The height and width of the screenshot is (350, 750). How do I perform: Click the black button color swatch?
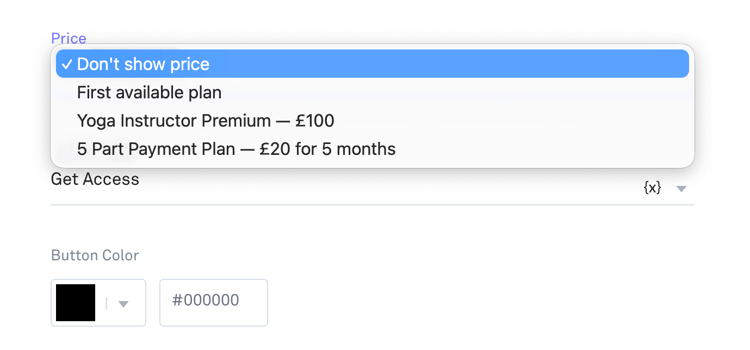pyautogui.click(x=76, y=303)
